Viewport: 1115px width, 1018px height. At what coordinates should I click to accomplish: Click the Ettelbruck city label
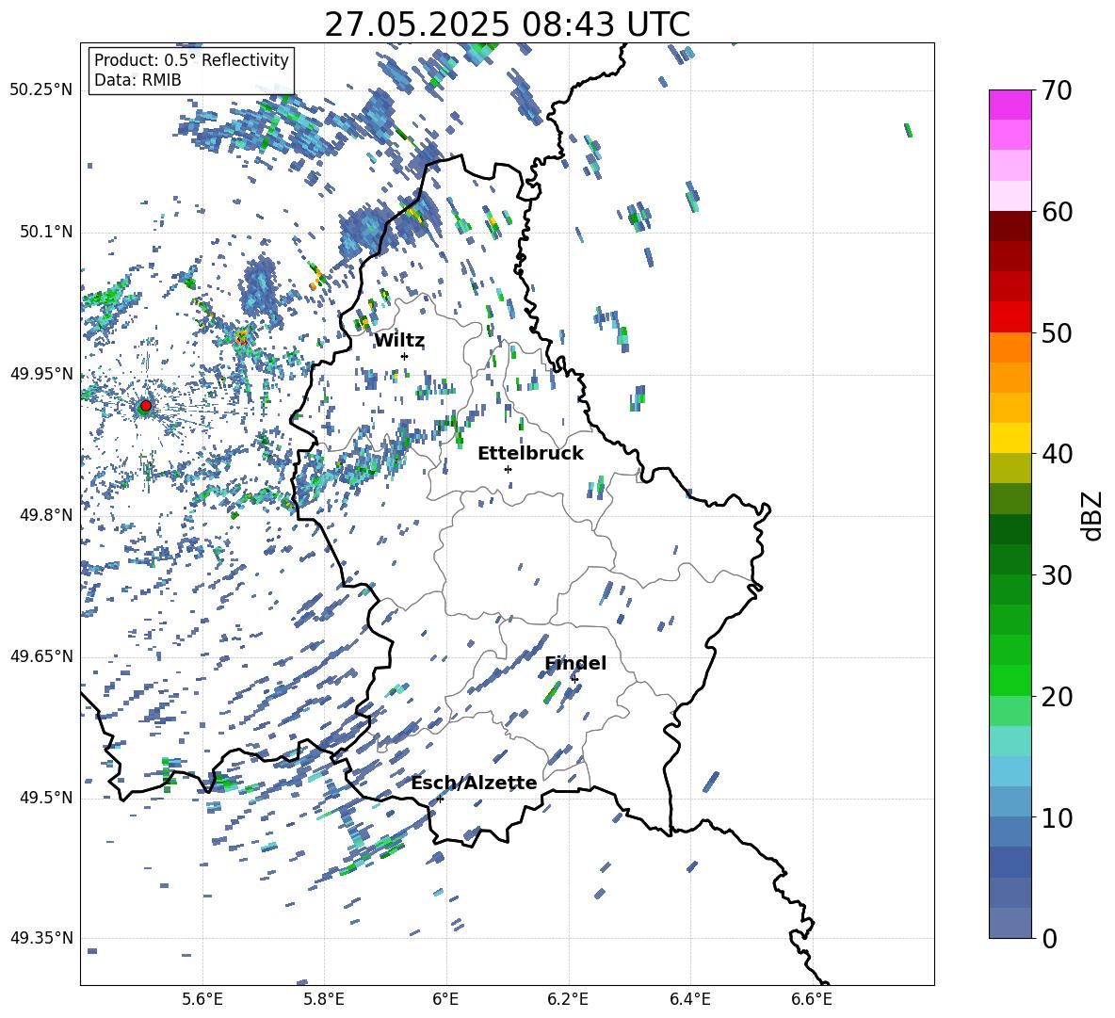pos(530,454)
